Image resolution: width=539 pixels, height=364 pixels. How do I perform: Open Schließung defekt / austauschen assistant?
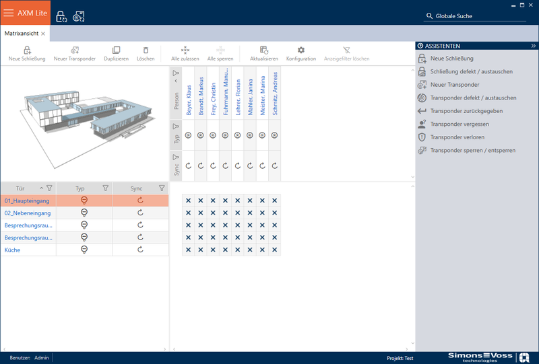[471, 71]
